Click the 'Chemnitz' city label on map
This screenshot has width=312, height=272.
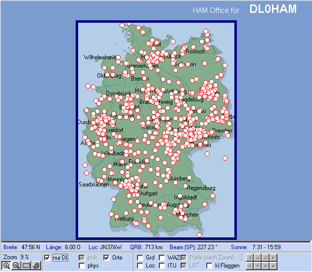click(x=211, y=137)
